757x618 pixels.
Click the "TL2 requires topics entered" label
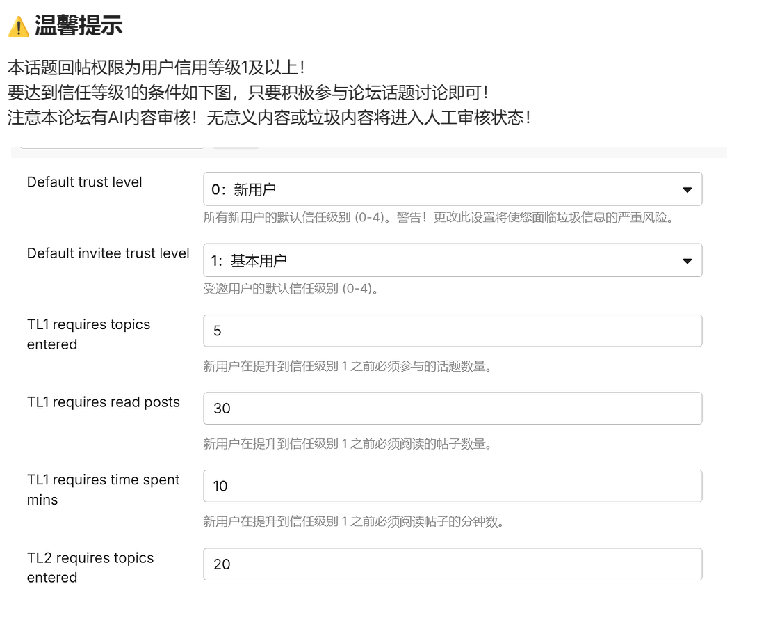tap(90, 567)
